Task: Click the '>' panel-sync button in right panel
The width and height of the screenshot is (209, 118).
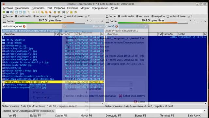Action: point(205,21)
